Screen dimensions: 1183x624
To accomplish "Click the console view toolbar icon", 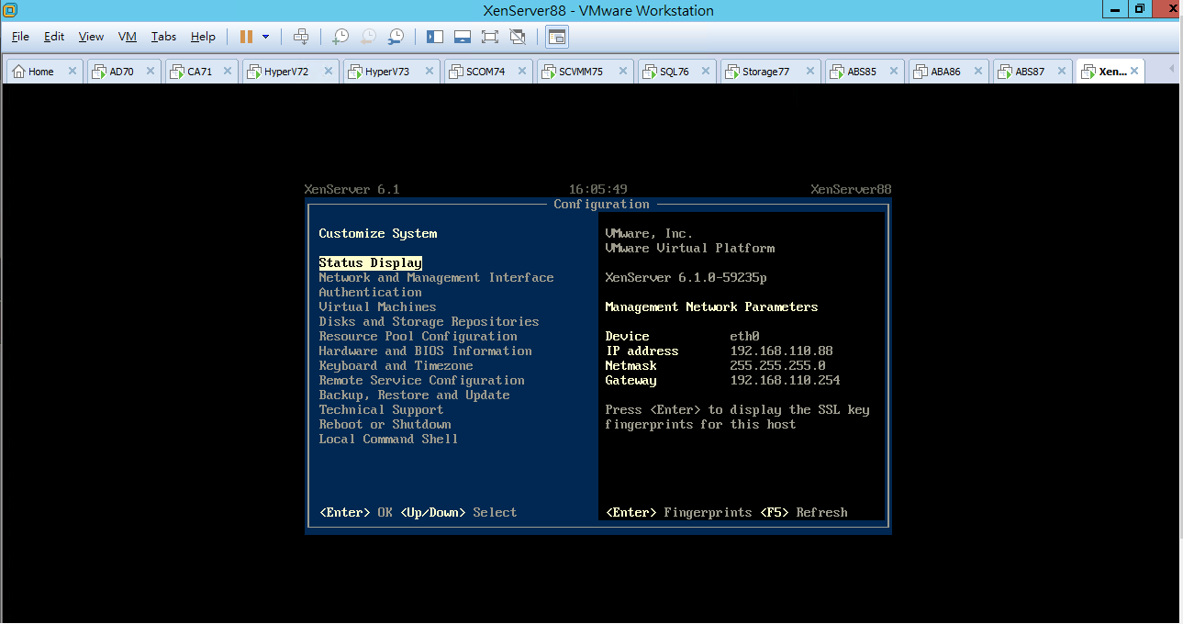I will 557,37.
